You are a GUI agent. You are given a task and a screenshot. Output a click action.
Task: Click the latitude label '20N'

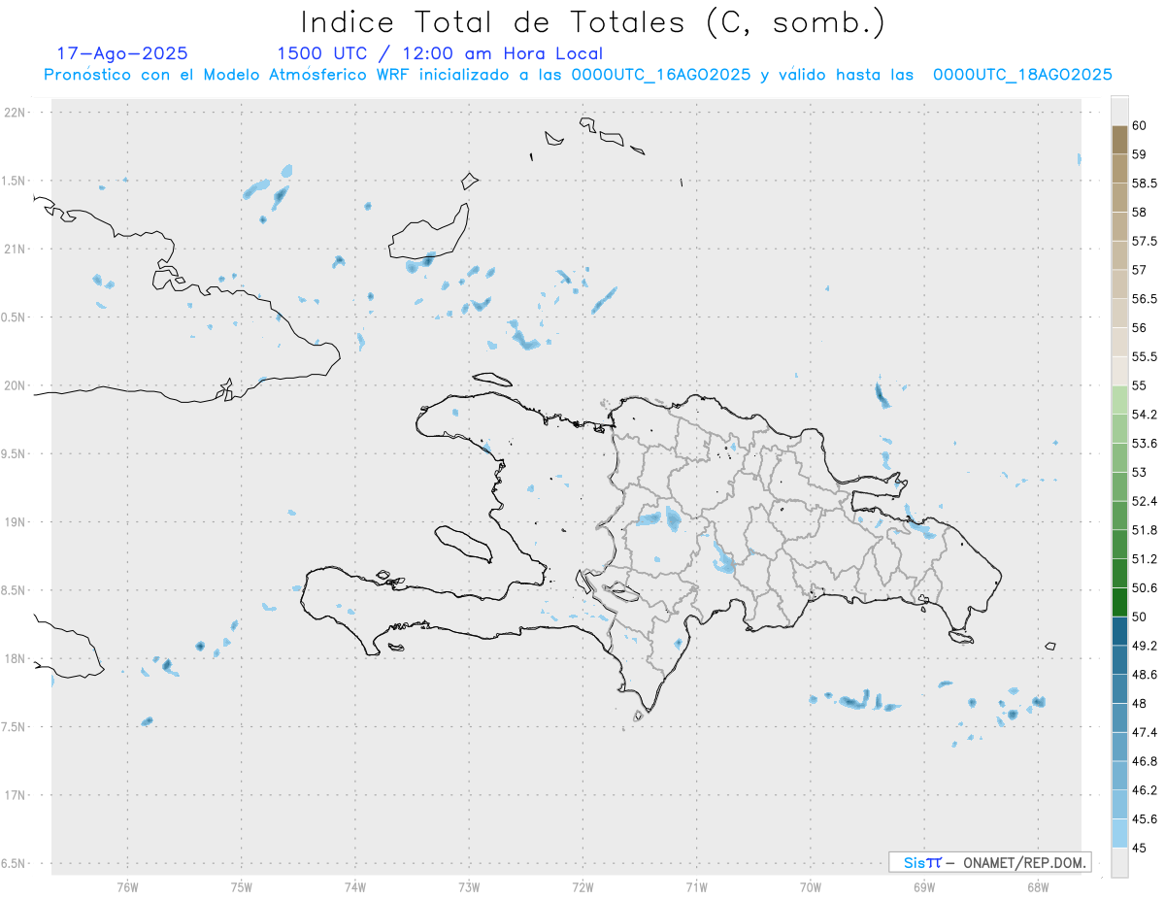17,385
